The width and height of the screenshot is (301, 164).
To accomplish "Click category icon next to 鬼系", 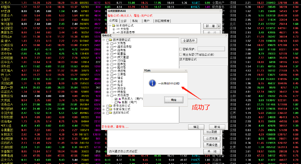I will coord(115,85).
